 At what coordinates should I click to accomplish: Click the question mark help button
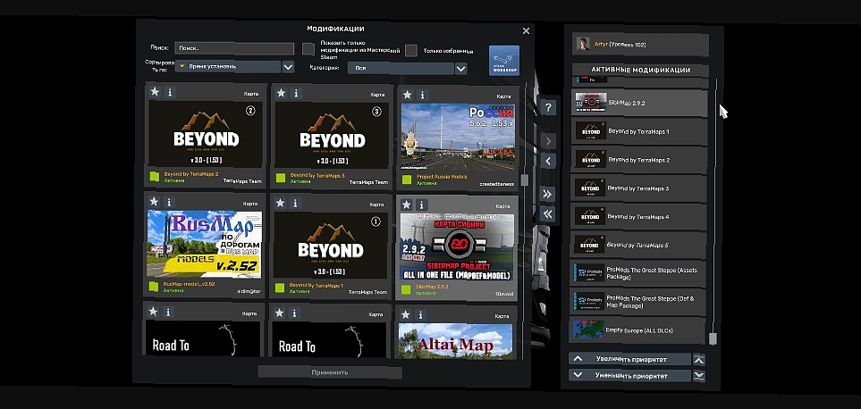tap(547, 107)
